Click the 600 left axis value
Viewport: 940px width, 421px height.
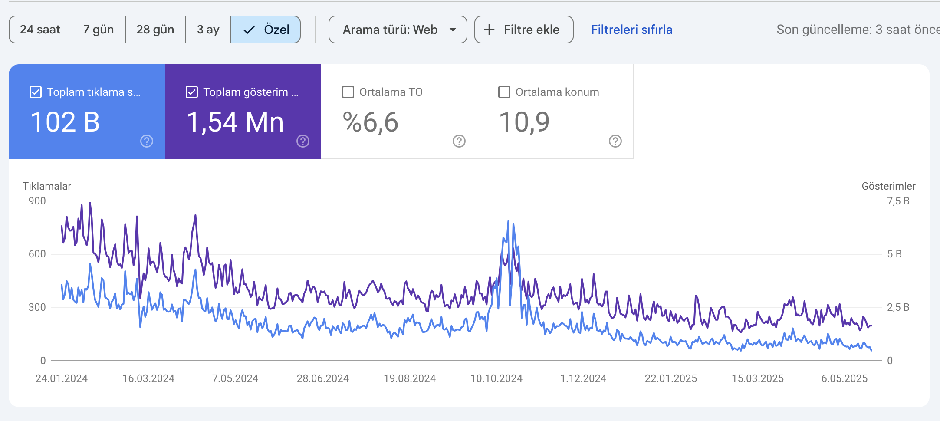click(x=37, y=254)
